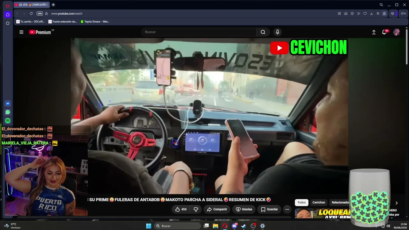Open Spotify in the Opera sidebar
This screenshot has height=230, width=409.
tap(8, 121)
